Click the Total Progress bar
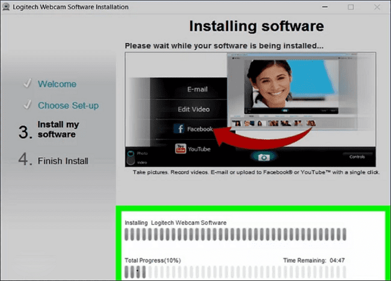The image size is (391, 281). pyautogui.click(x=235, y=271)
